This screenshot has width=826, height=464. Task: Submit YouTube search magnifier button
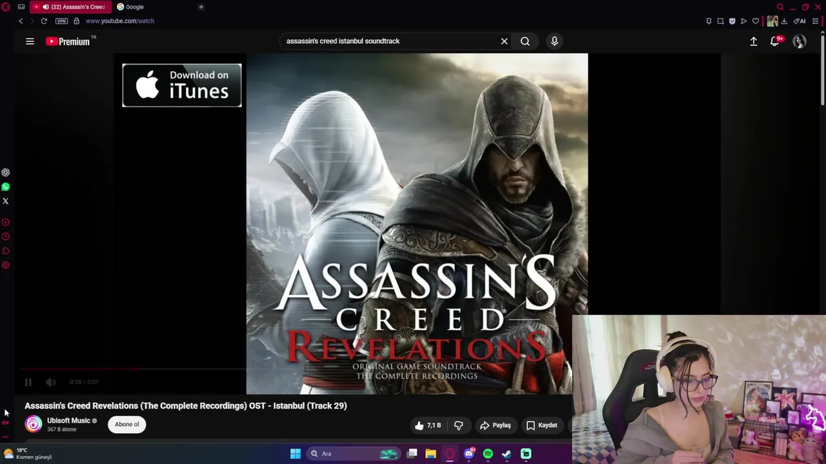click(525, 41)
